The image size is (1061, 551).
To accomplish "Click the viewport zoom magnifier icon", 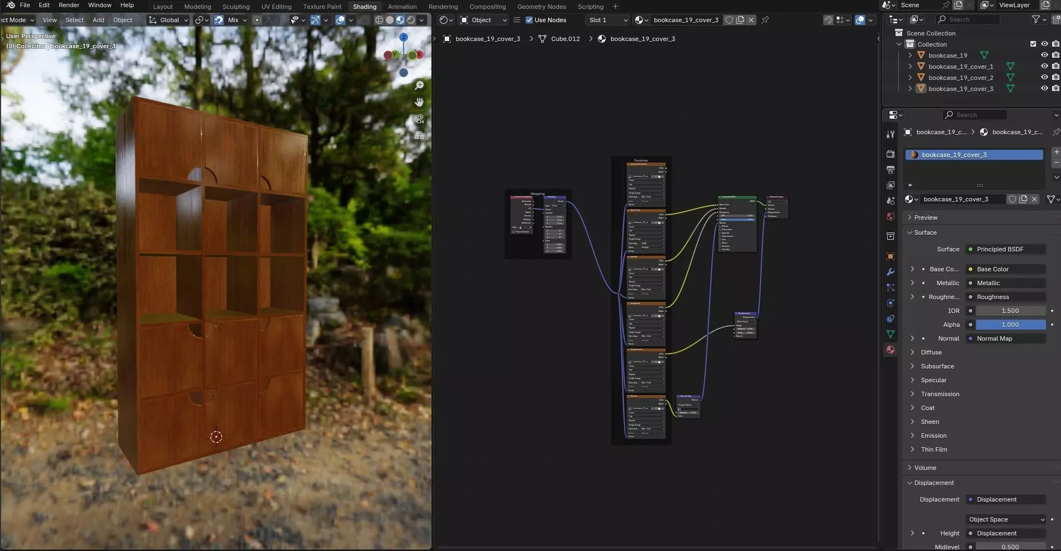I will pos(419,85).
